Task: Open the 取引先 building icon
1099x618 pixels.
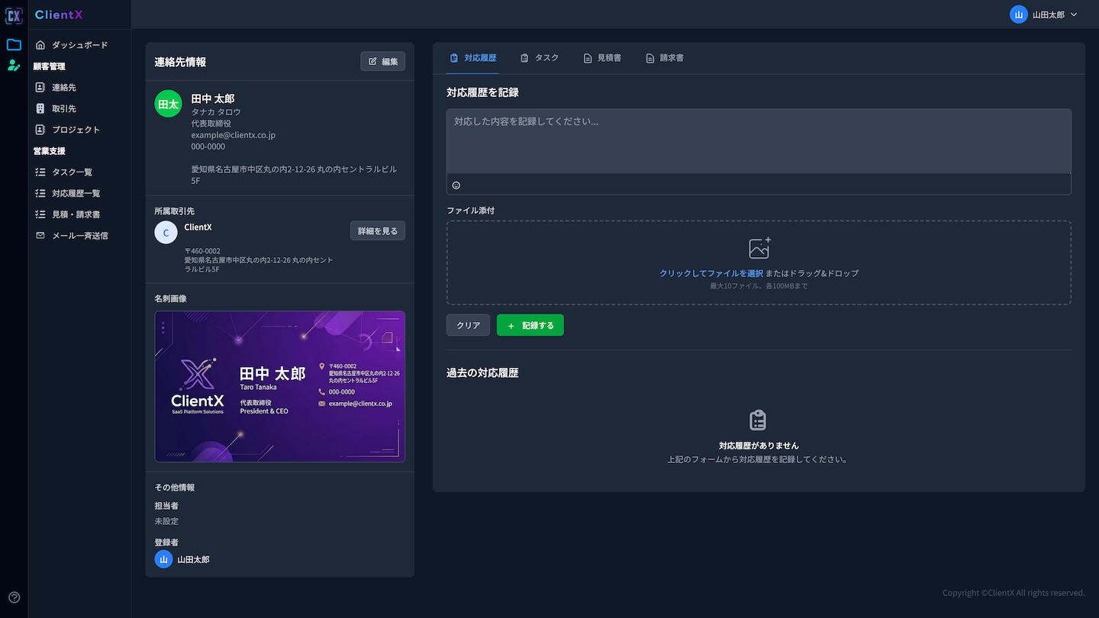Action: point(39,108)
